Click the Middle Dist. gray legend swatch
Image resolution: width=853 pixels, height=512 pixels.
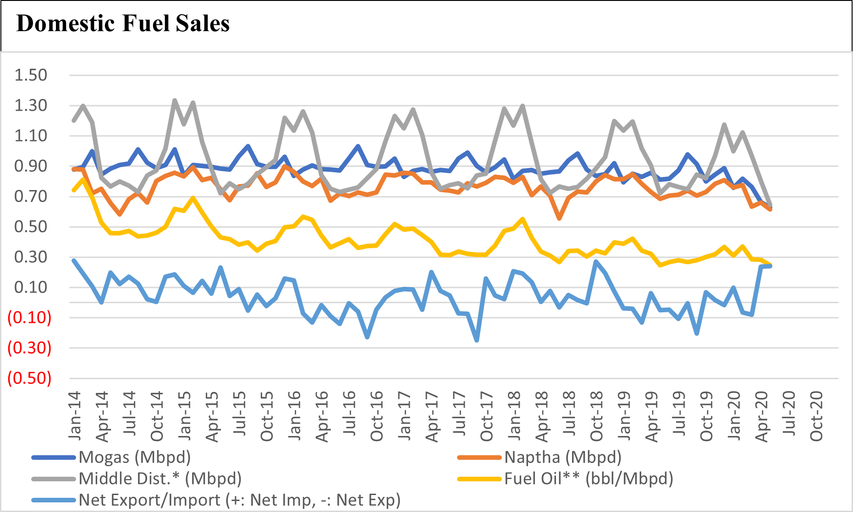[53, 479]
